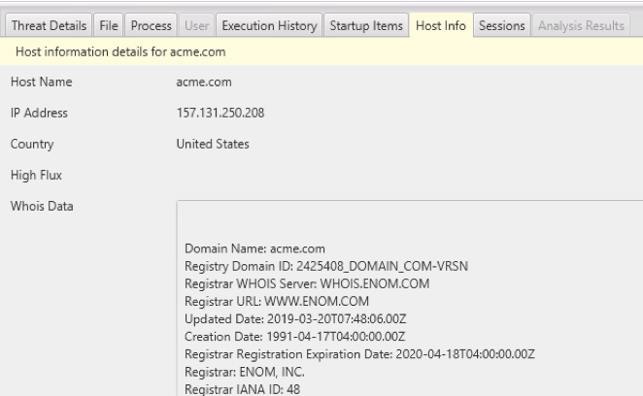Click the Host Name label
The image size is (643, 396).
coord(42,82)
